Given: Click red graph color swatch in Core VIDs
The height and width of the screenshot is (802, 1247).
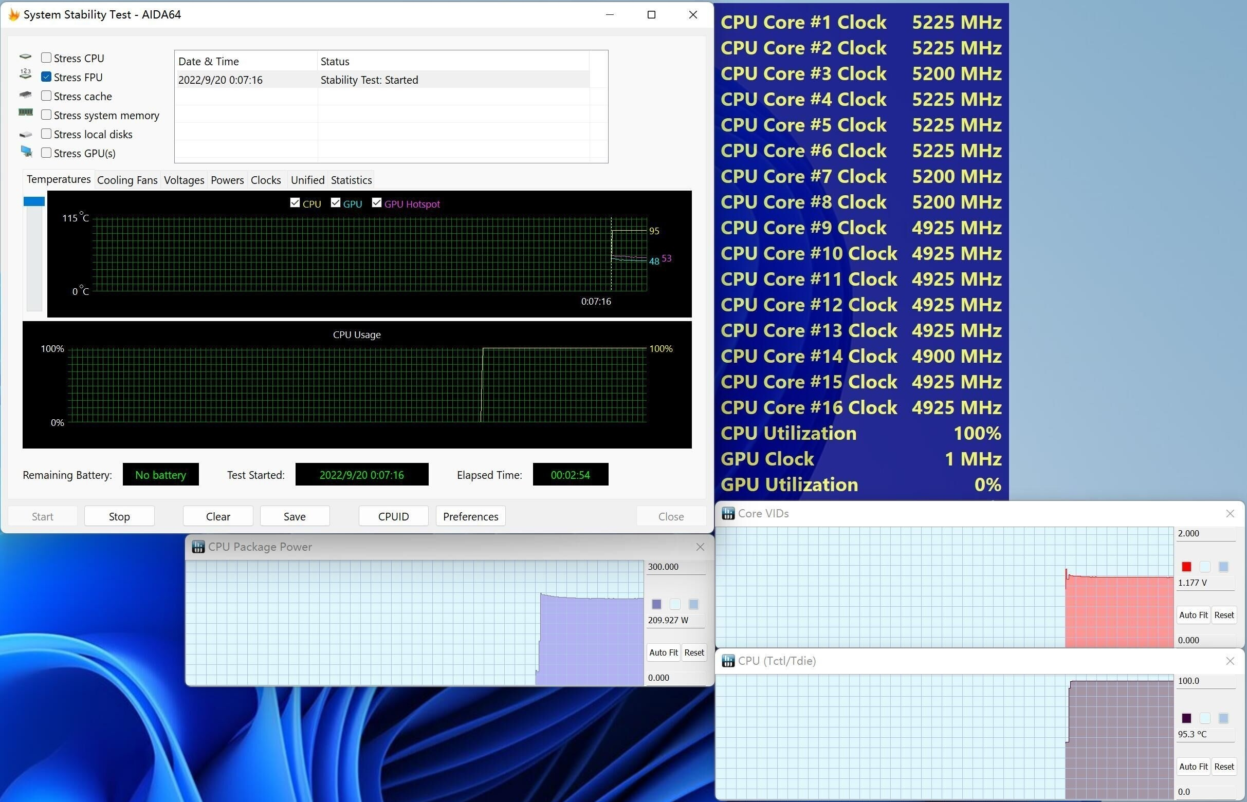Looking at the screenshot, I should [1186, 567].
